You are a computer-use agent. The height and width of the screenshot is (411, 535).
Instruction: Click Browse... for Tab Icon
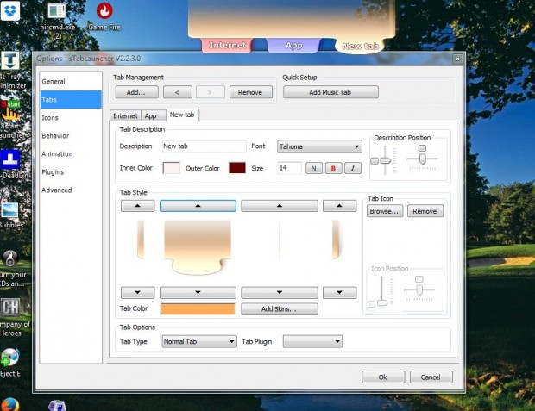[385, 211]
